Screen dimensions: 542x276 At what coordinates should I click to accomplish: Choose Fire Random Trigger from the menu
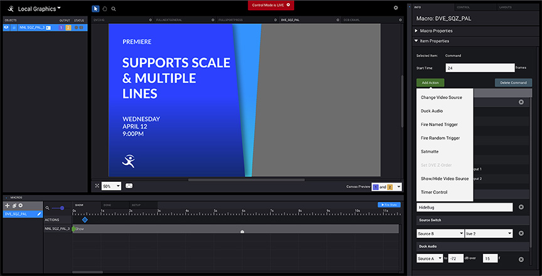tap(440, 138)
